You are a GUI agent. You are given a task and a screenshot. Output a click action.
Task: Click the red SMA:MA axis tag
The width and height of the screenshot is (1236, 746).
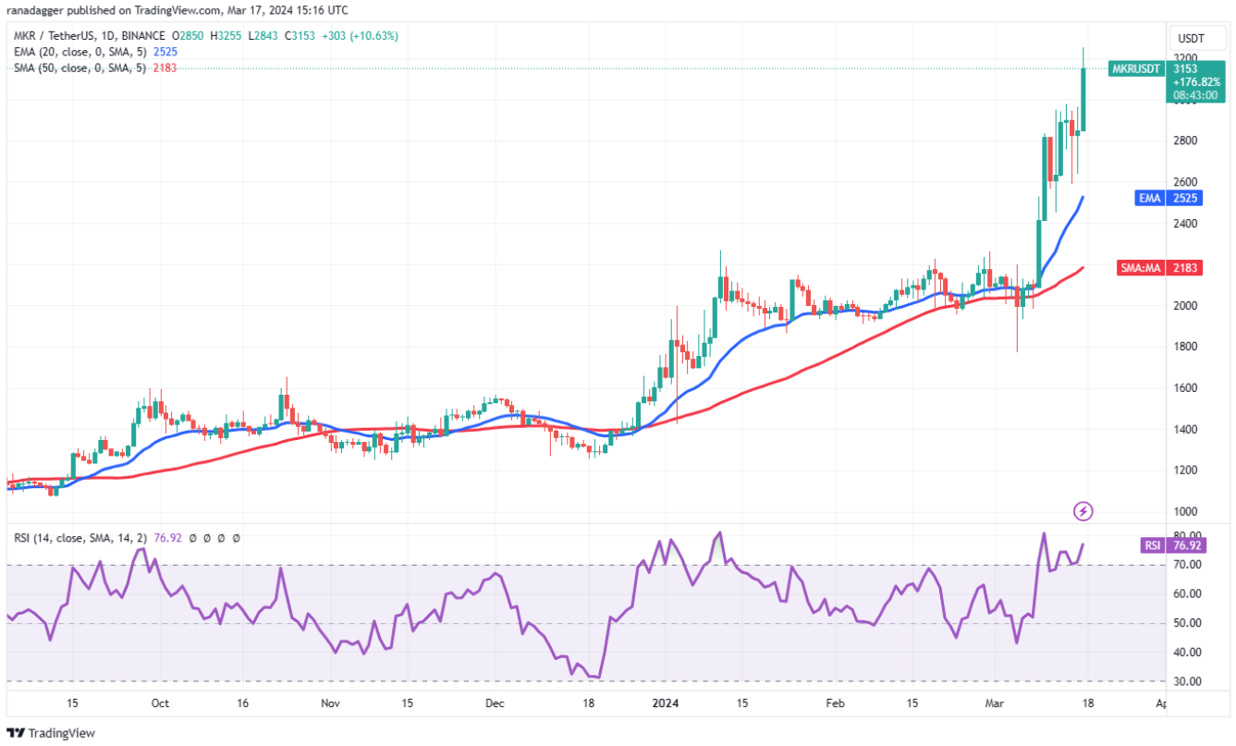[x=1140, y=268]
